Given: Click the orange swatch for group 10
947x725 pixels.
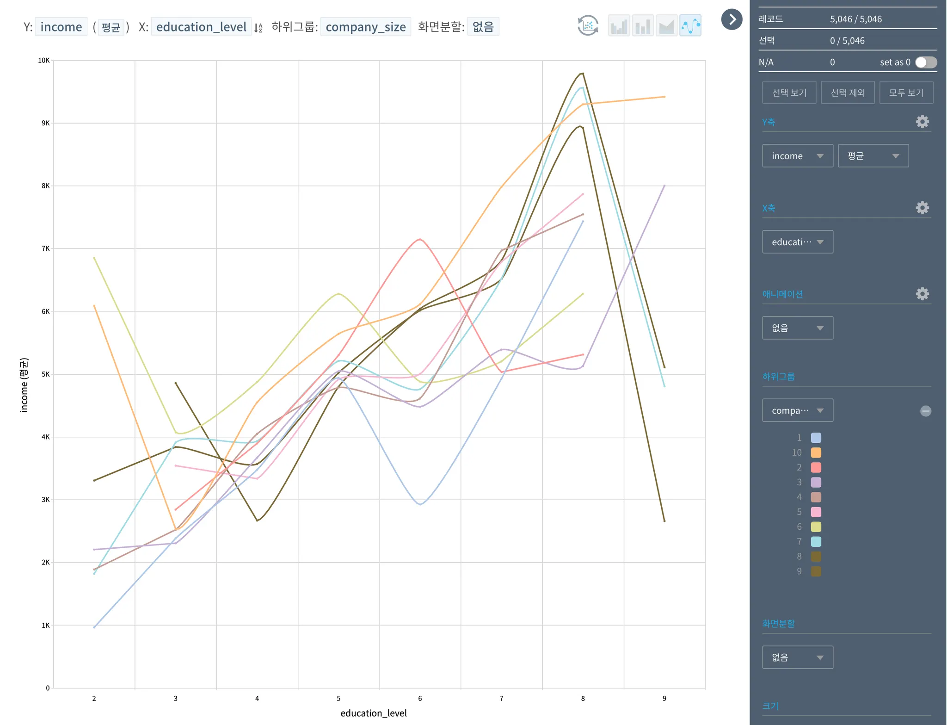Looking at the screenshot, I should [816, 452].
